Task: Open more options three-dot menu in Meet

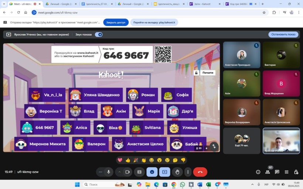Action: [188, 172]
